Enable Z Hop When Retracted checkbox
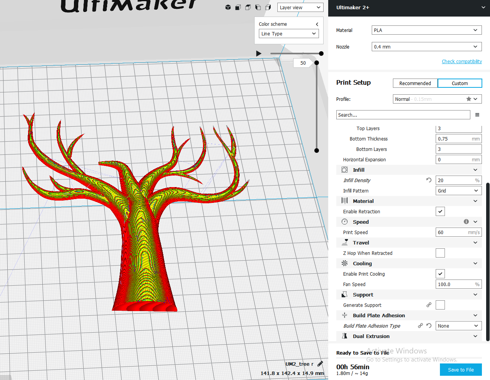This screenshot has height=380, width=490. [x=440, y=253]
